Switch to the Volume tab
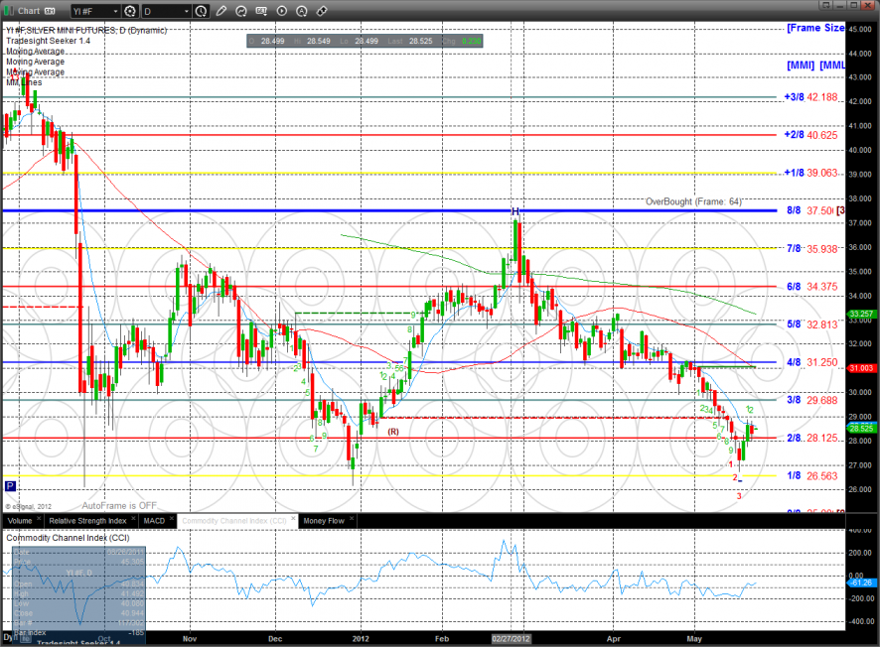Image resolution: width=880 pixels, height=647 pixels. pos(19,520)
